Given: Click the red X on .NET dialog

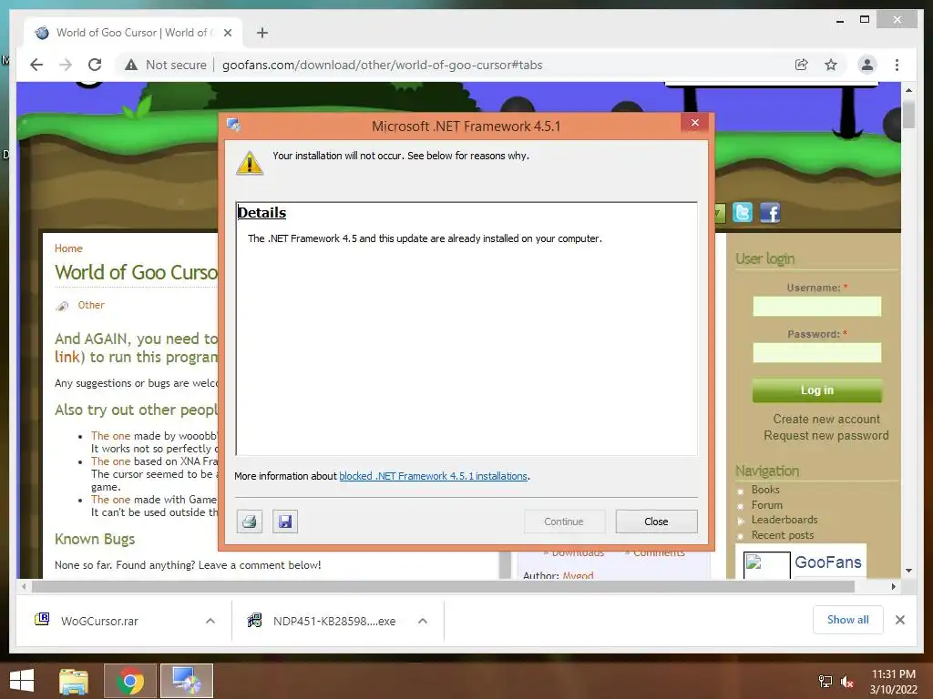Looking at the screenshot, I should point(694,123).
